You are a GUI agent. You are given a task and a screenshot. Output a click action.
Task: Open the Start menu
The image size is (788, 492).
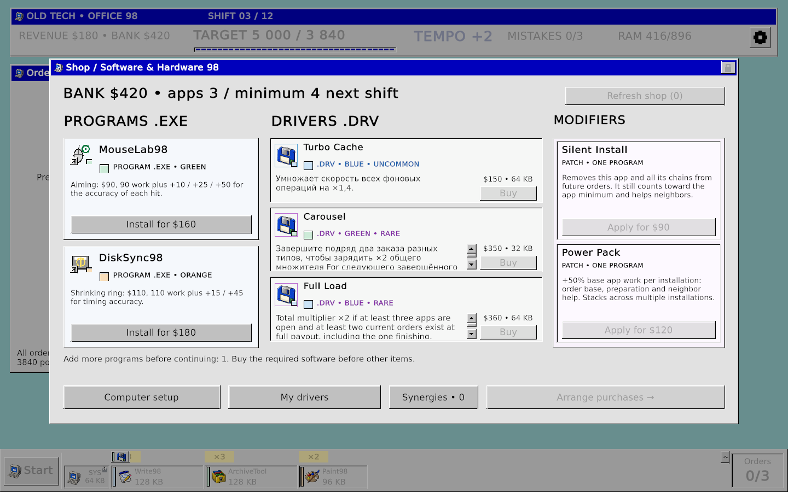(31, 471)
